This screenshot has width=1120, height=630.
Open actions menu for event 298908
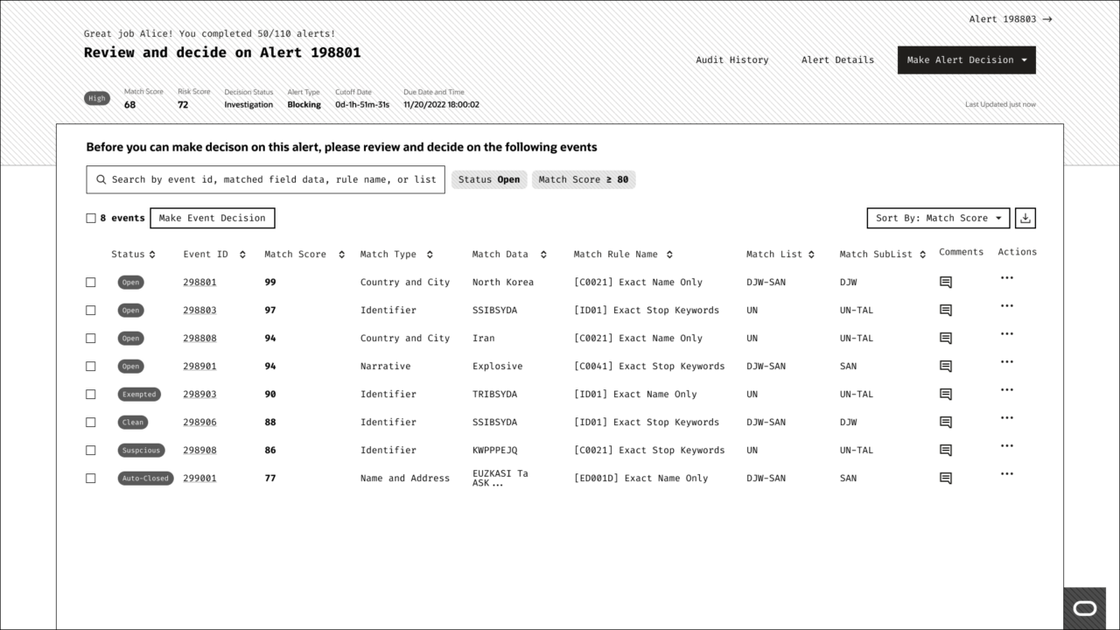(1006, 446)
